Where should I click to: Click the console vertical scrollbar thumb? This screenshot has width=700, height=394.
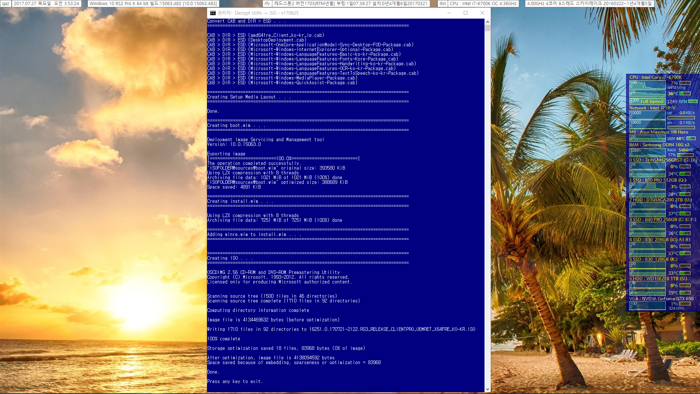487,28
